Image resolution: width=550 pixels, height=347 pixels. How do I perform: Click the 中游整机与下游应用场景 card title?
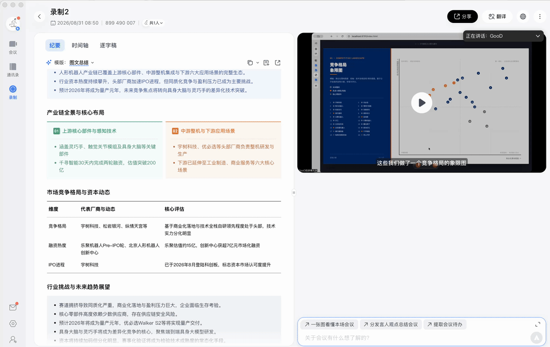point(208,131)
